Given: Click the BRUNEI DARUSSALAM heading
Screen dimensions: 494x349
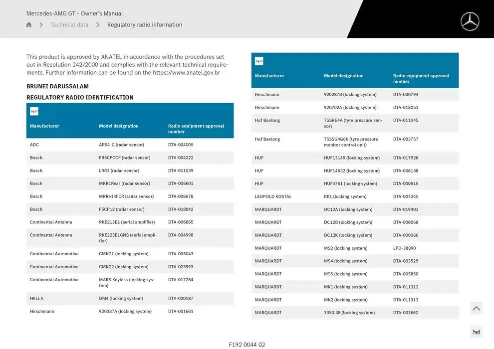Looking at the screenshot, I should [x=57, y=86].
